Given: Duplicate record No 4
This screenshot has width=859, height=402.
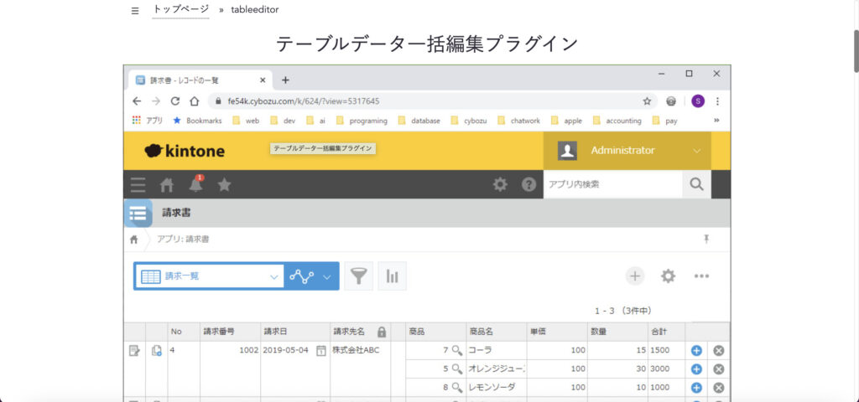Looking at the screenshot, I should [x=157, y=351].
